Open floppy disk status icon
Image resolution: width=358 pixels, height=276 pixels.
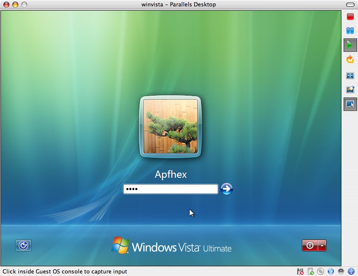[x=300, y=271]
